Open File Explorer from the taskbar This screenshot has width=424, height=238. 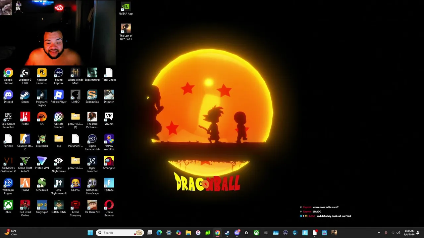pos(188,233)
